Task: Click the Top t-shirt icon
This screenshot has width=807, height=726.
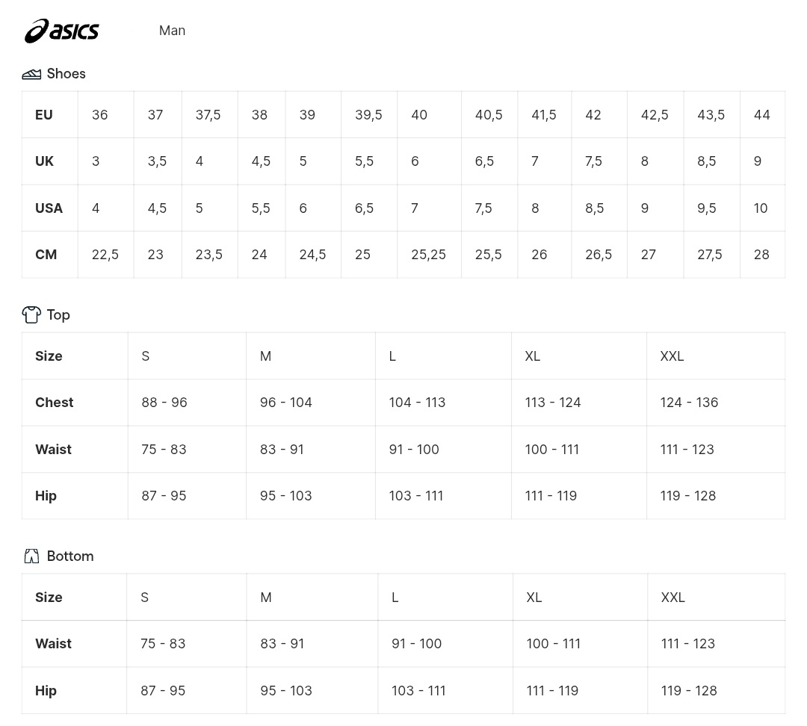Action: (31, 314)
